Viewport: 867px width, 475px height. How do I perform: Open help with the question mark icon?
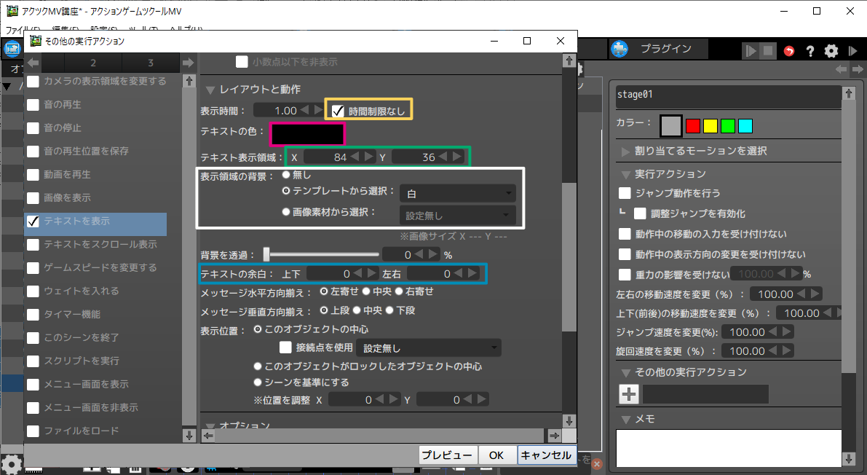click(x=809, y=51)
